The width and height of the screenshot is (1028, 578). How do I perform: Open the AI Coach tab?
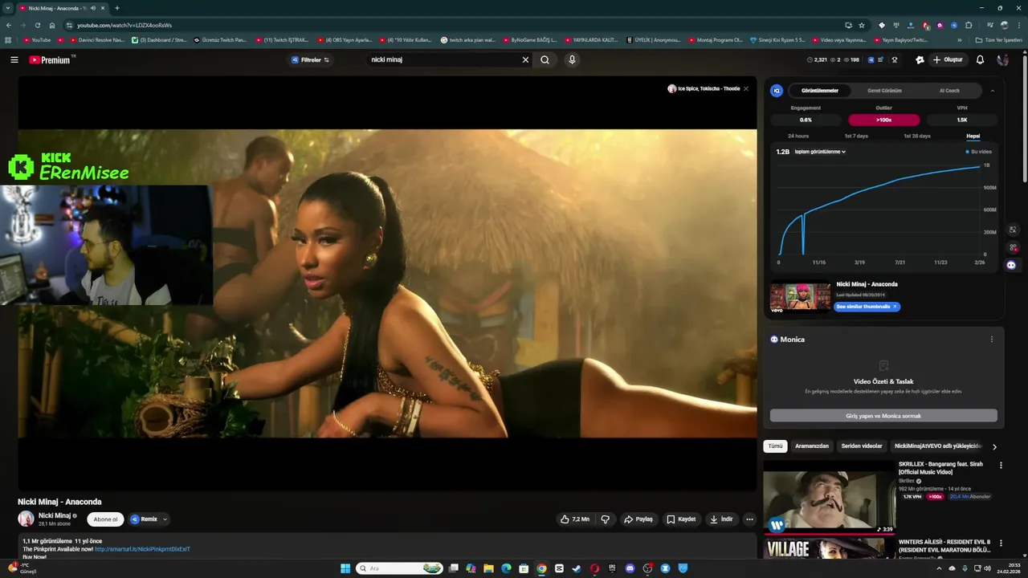949,91
